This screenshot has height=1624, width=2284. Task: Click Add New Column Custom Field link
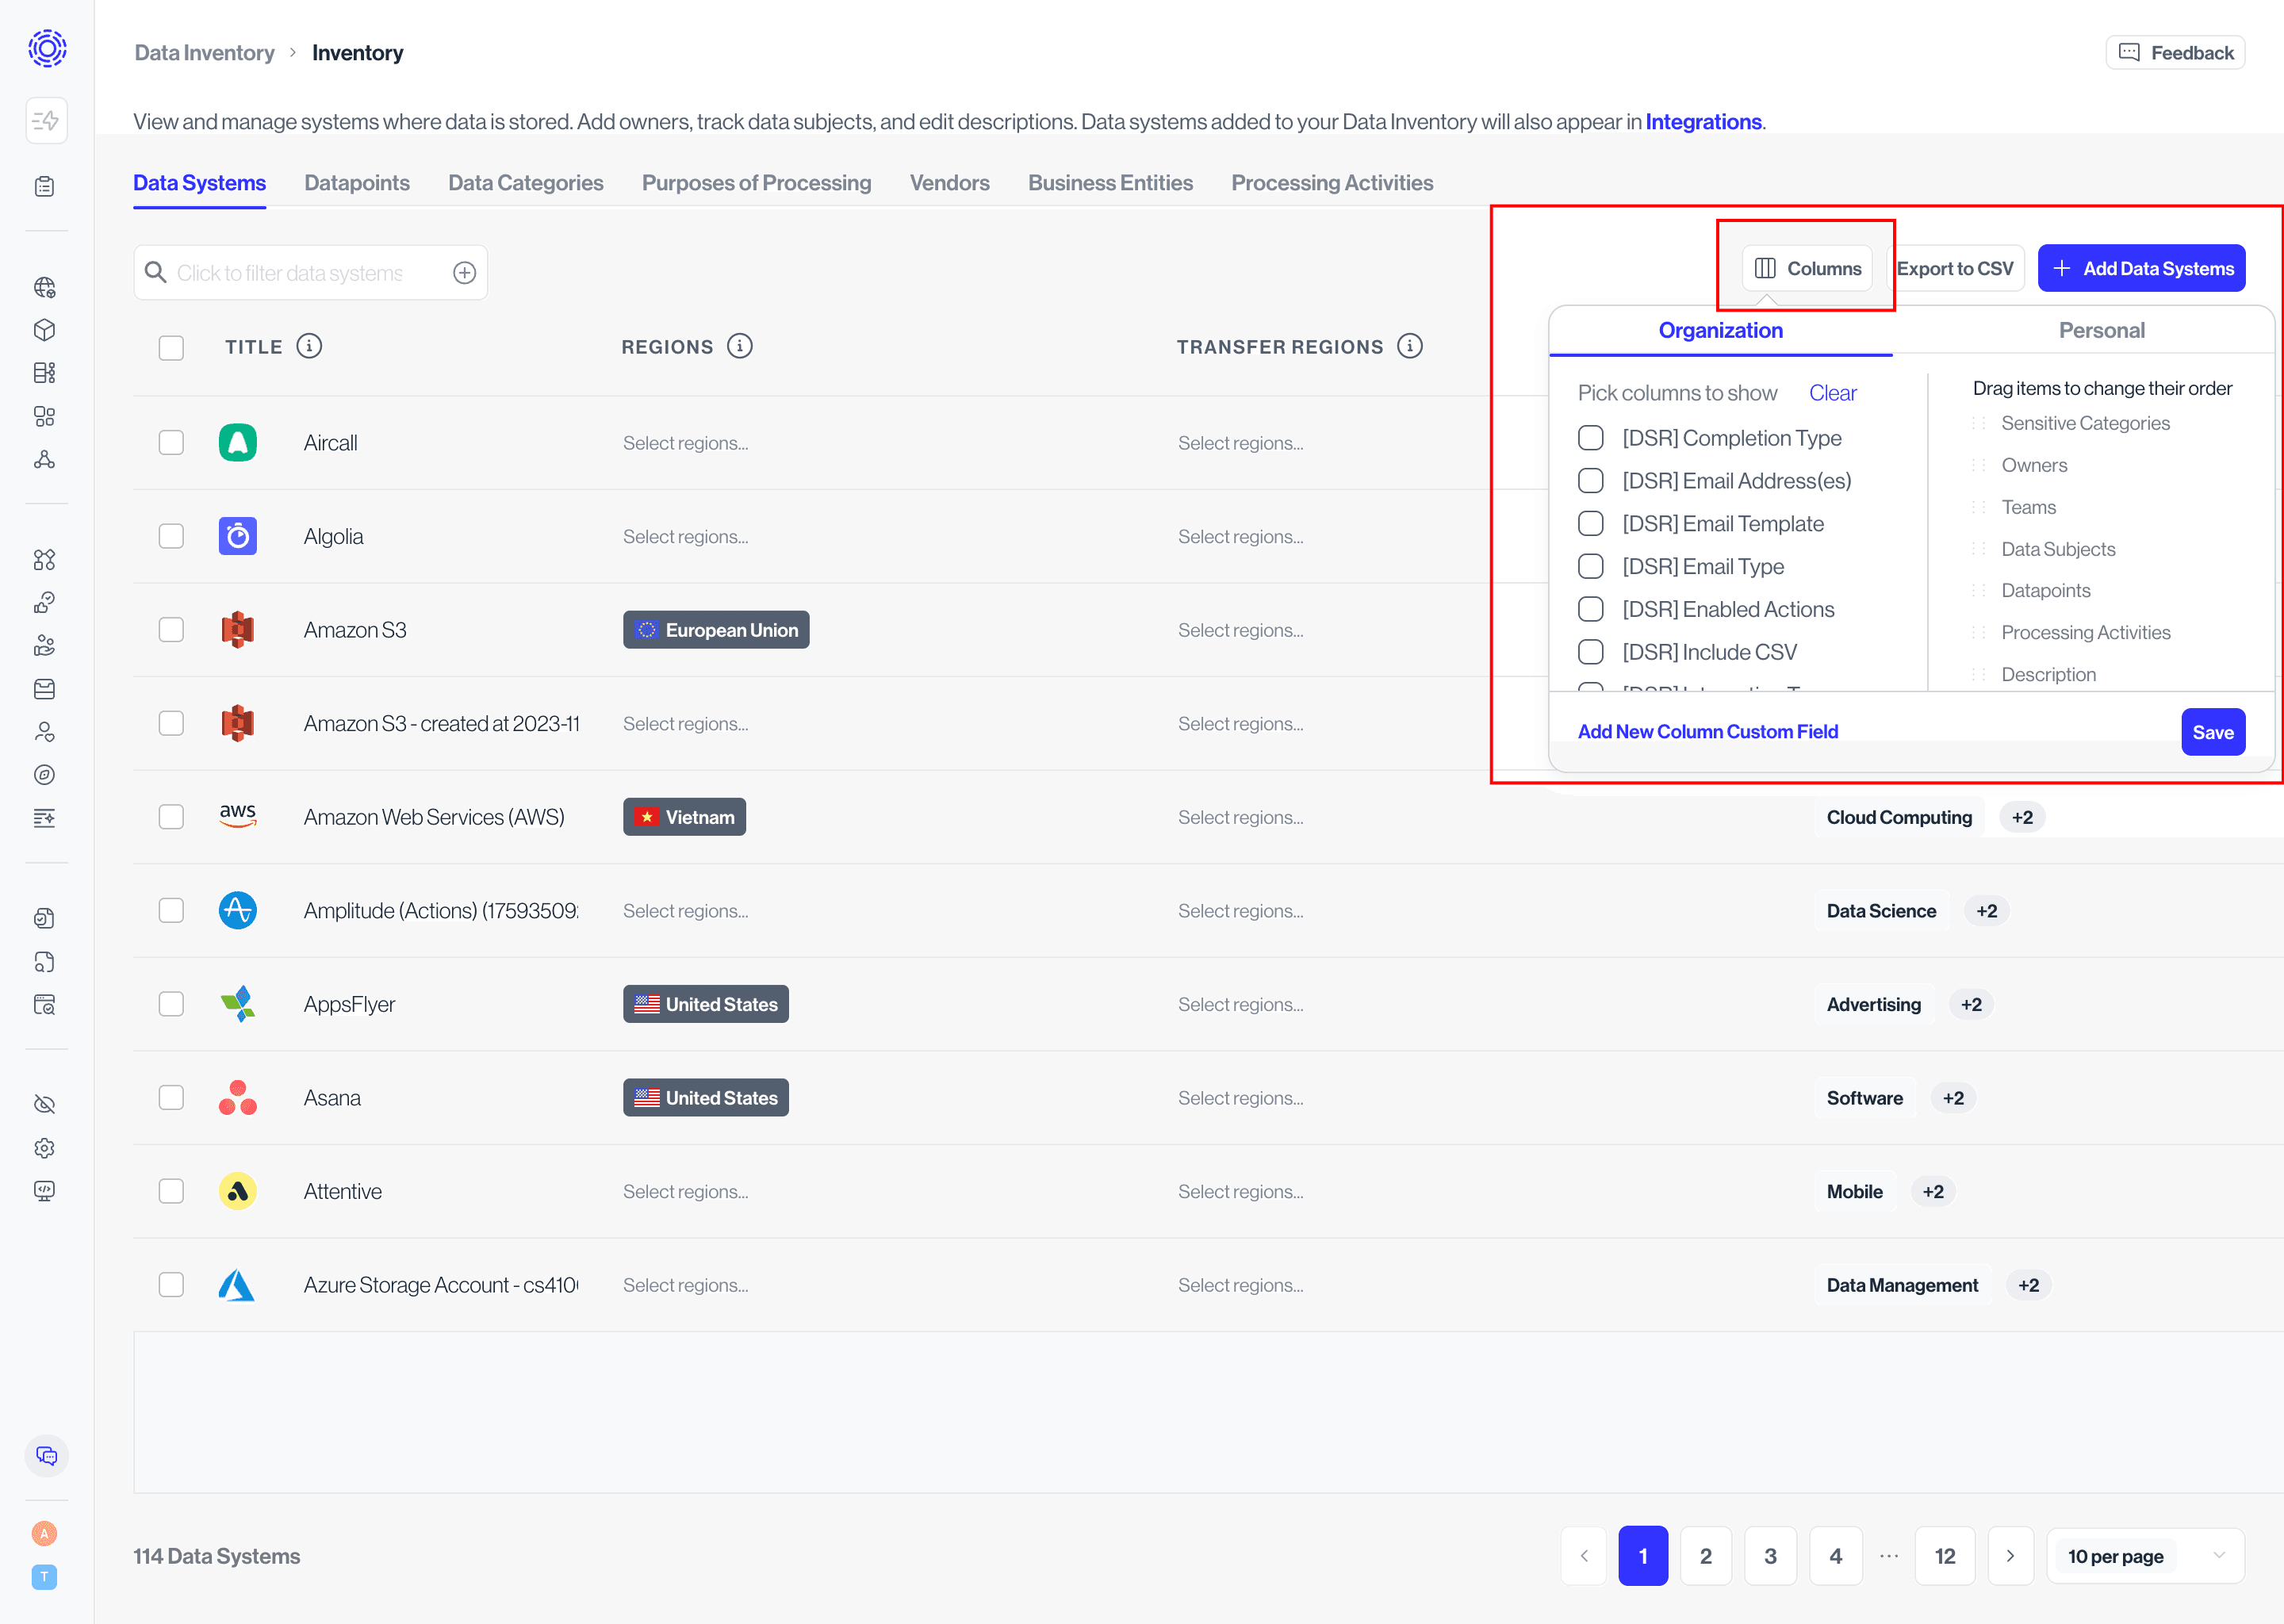[x=1708, y=732]
